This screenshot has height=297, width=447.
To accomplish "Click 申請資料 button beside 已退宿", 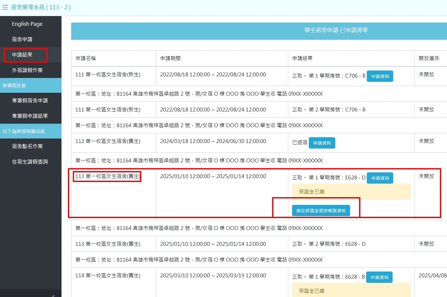I will tap(322, 143).
